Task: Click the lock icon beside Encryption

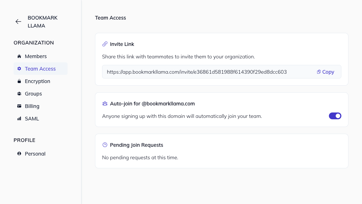Action: pos(19,81)
